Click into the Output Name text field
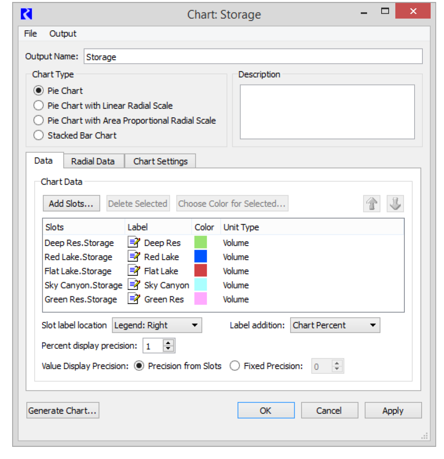The image size is (444, 459). point(253,57)
